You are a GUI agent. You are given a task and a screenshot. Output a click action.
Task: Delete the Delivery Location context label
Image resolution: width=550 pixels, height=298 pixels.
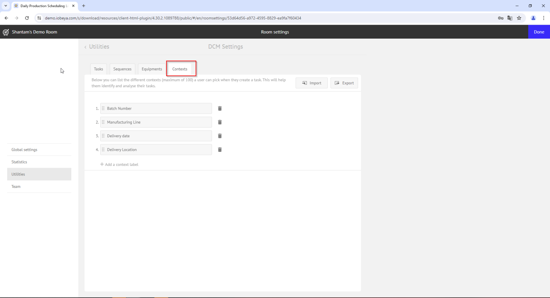(219, 149)
